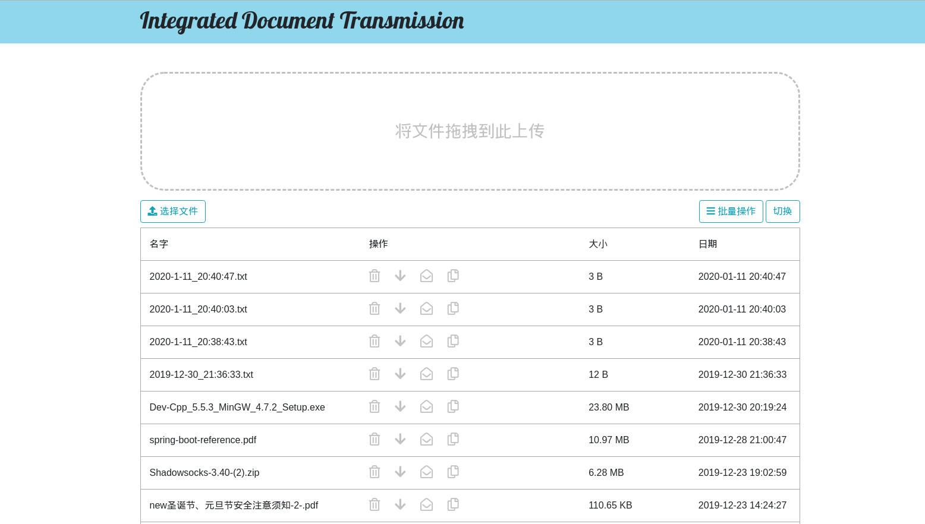This screenshot has width=925, height=524.
Task: Copy icon for 2020-1-11_20:40:03.txt row
Action: 453,308
